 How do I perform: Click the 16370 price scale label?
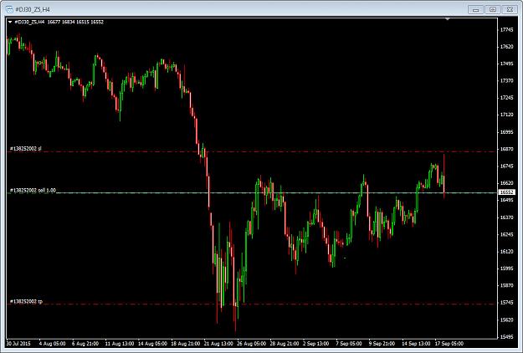coord(506,217)
